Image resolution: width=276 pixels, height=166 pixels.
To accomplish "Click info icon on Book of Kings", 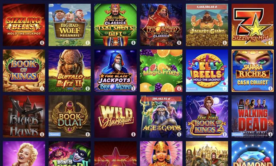I will (x=42, y=89).
